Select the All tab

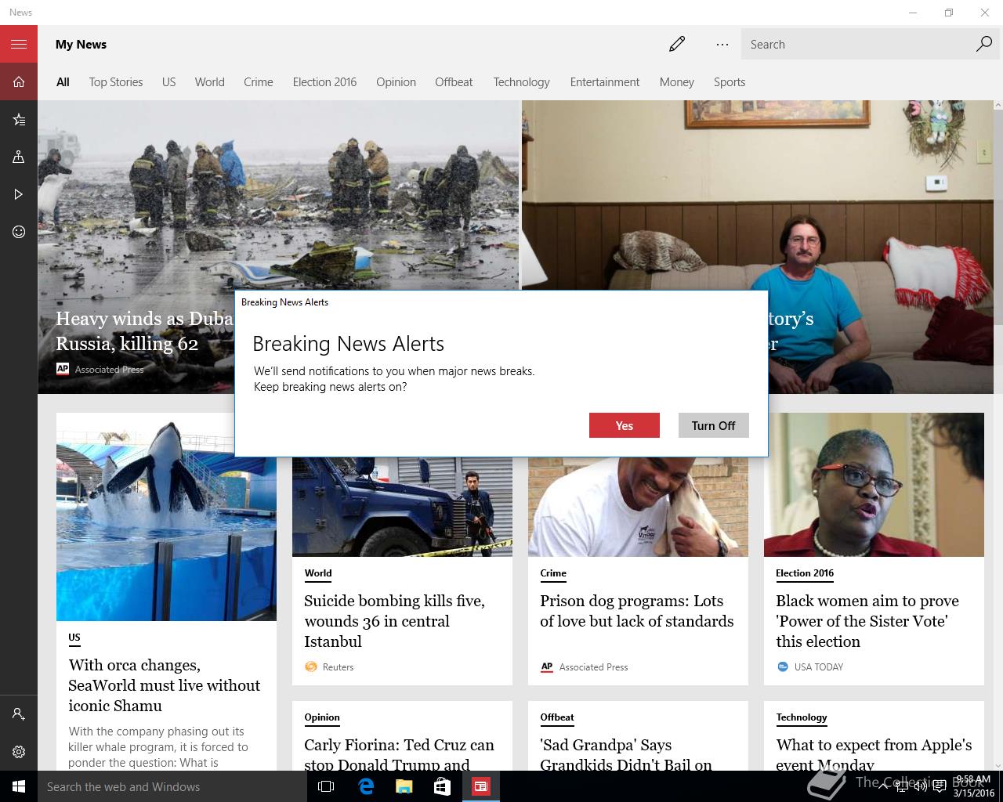click(x=63, y=81)
